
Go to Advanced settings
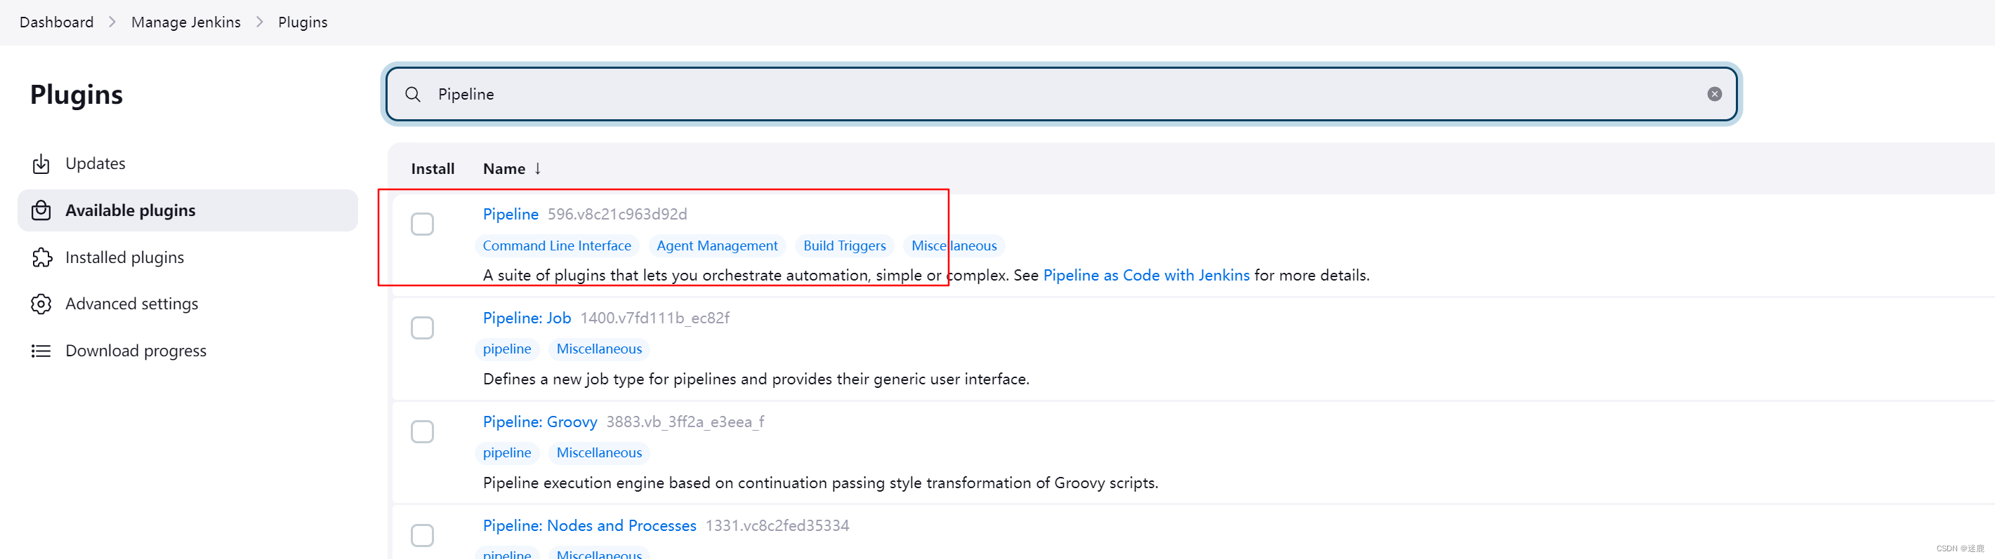[187, 304]
